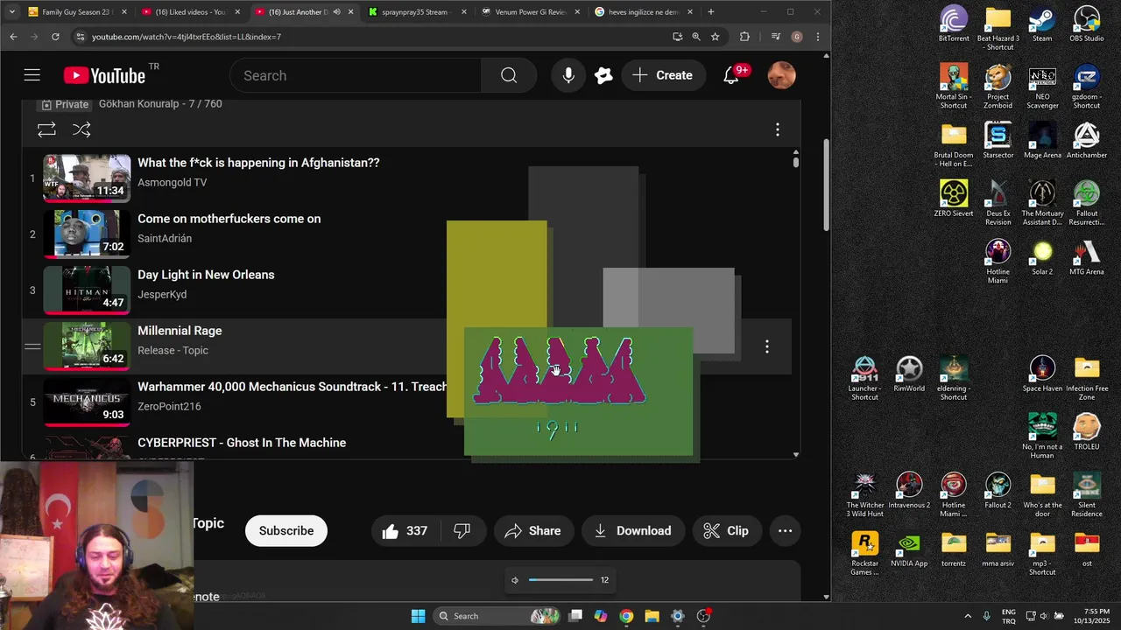Viewport: 1121px width, 630px height.
Task: Select NVIDIA App desktop icon
Action: (909, 549)
